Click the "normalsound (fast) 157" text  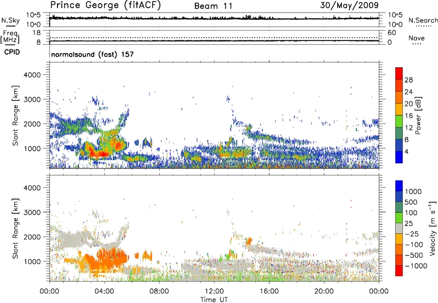[x=93, y=54]
